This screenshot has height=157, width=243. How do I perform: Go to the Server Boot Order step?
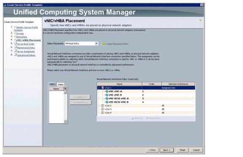(26, 44)
